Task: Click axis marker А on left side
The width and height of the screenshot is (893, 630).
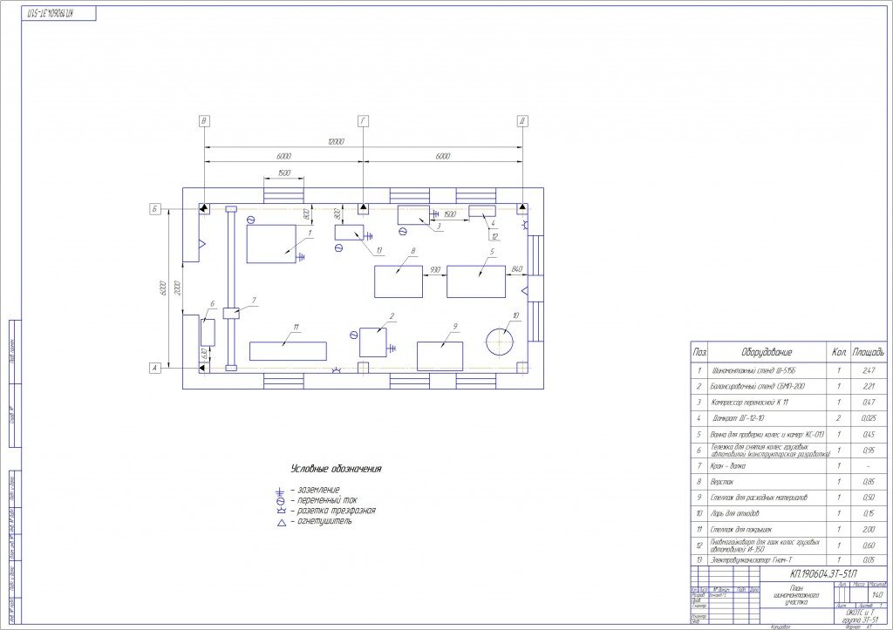Action: point(154,369)
